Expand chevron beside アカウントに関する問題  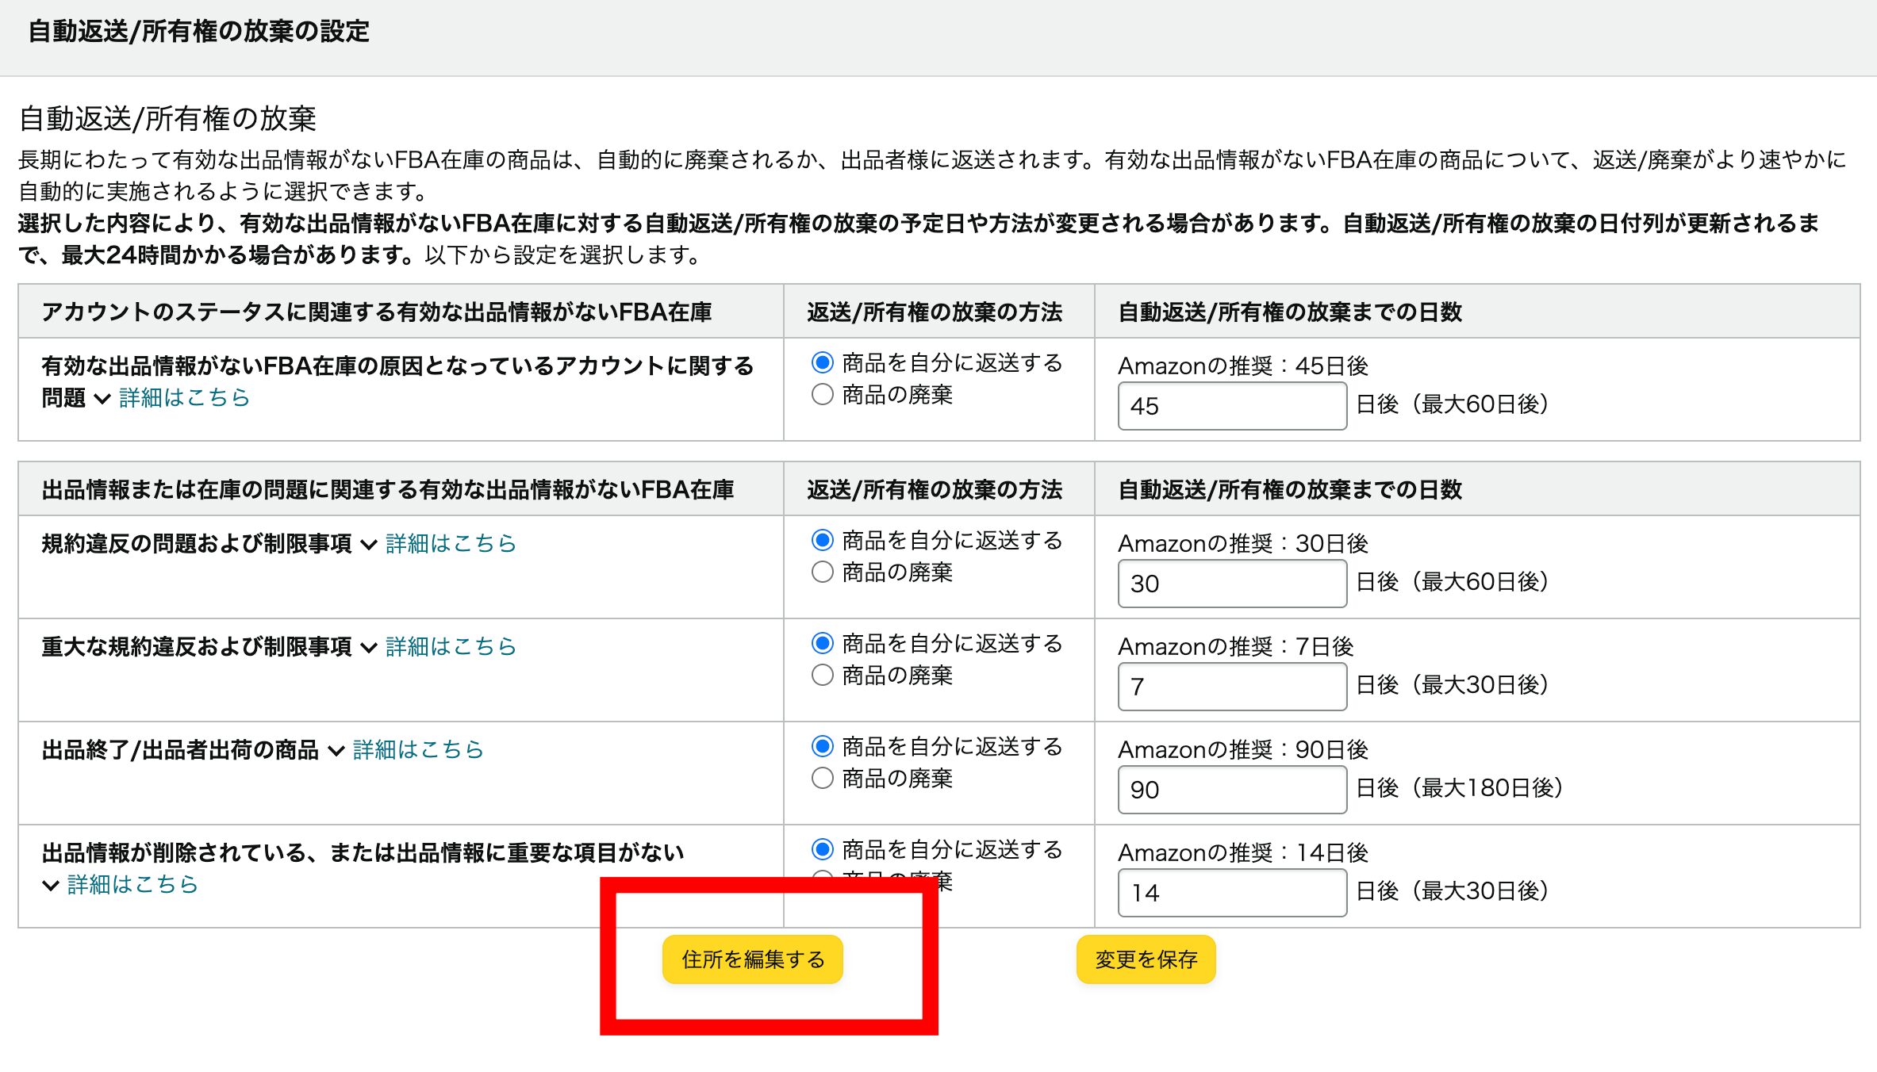[102, 399]
